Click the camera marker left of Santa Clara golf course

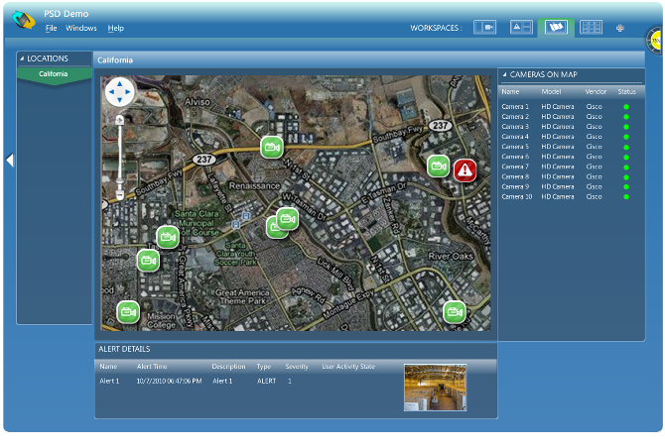[x=168, y=237]
